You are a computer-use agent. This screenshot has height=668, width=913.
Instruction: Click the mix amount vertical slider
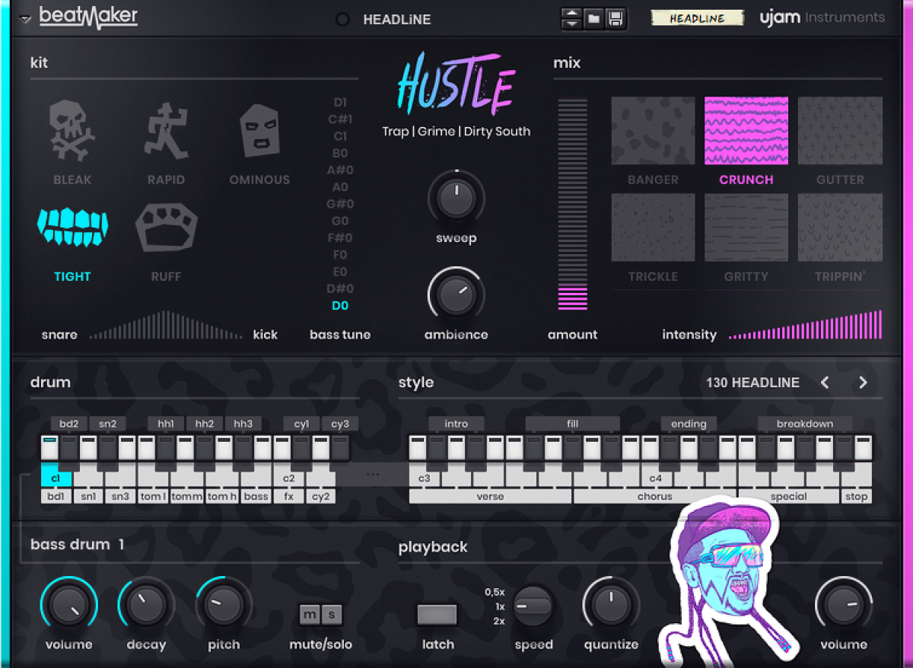coord(573,204)
